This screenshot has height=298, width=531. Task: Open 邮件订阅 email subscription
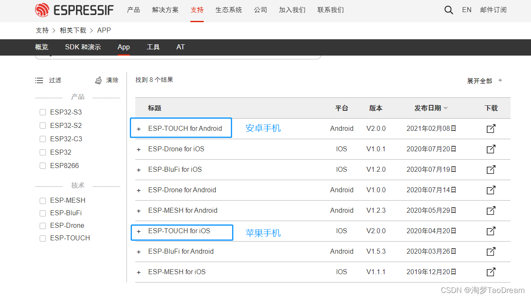tap(493, 10)
